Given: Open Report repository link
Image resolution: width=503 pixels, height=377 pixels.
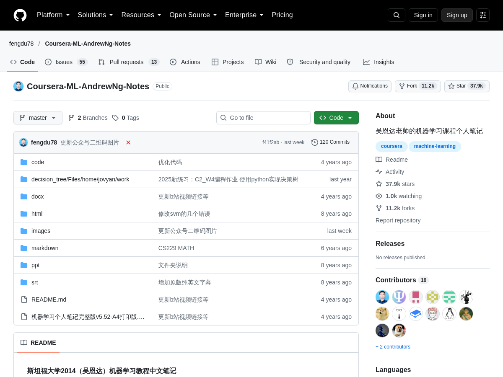Looking at the screenshot, I should coord(398,220).
